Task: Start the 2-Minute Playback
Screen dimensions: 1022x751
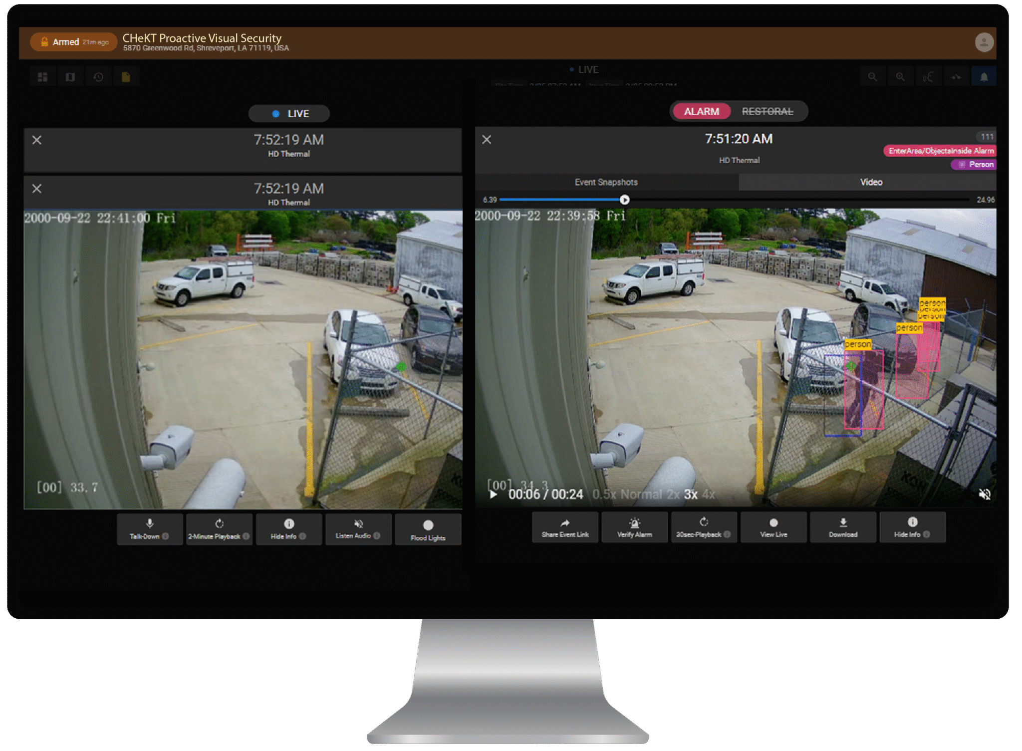Action: pyautogui.click(x=219, y=529)
